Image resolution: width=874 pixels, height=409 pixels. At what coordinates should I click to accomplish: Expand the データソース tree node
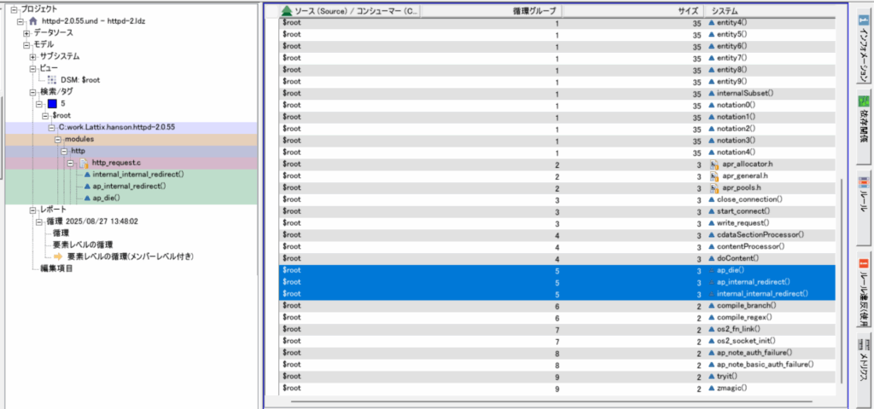tap(27, 32)
